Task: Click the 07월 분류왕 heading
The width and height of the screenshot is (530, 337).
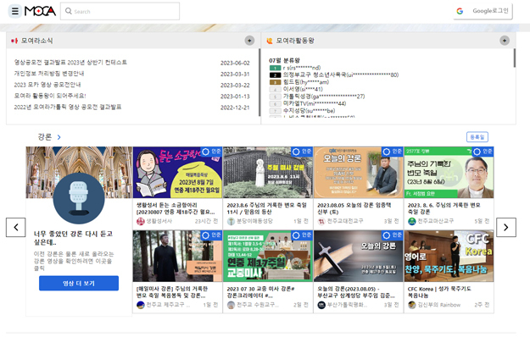Action: (284, 60)
